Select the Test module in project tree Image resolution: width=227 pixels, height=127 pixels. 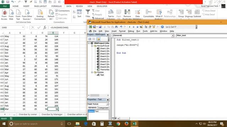tap(100, 75)
